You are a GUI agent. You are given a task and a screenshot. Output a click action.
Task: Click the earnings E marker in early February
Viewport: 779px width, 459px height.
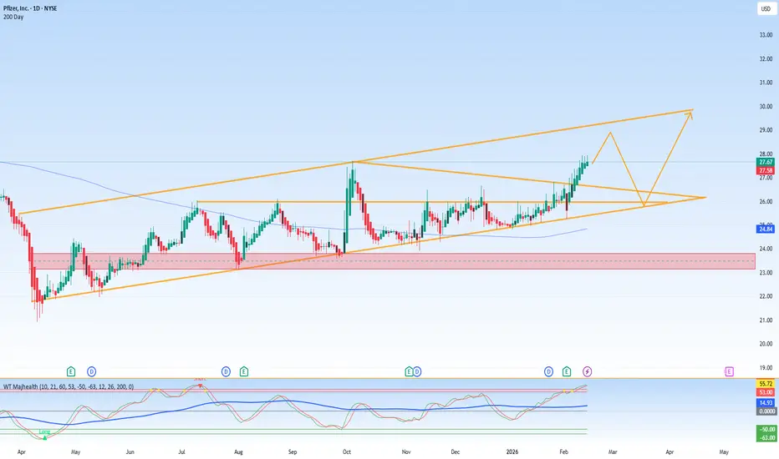click(x=567, y=371)
